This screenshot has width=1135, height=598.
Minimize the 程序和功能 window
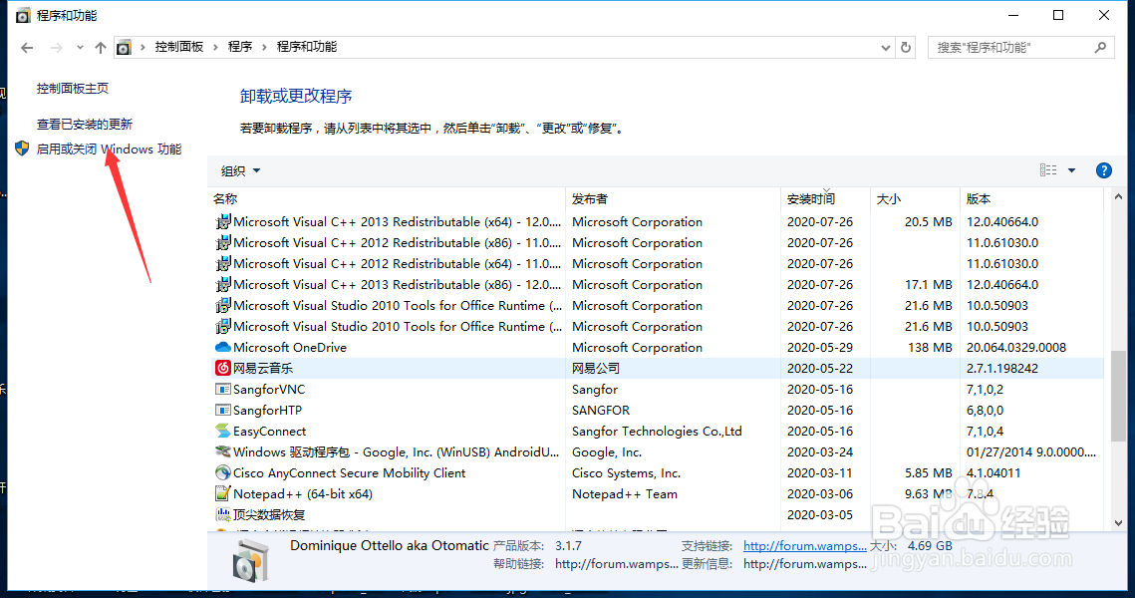click(x=1013, y=15)
